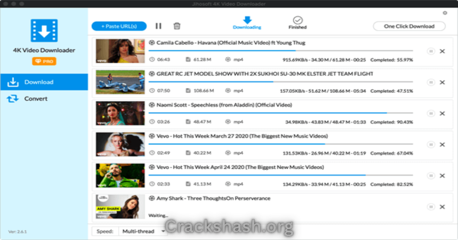Click the version label 'Ver: 2.6.1'
The height and width of the screenshot is (240, 458).
click(18, 232)
